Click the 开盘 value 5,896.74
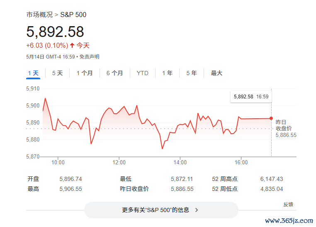Viewport: 316px width, 227px height. coord(70,179)
